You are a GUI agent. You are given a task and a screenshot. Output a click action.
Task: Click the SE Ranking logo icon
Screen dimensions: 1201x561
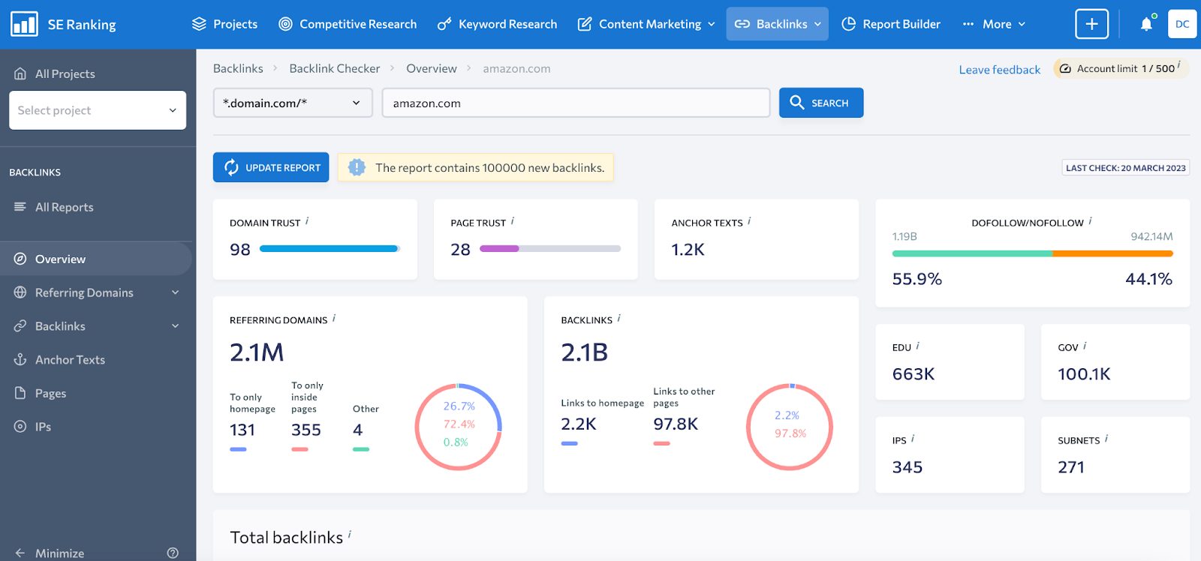click(x=24, y=24)
